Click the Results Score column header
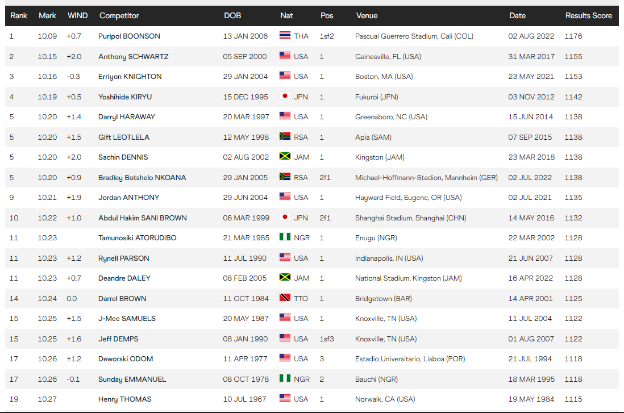This screenshot has height=413, width=624. [x=588, y=15]
